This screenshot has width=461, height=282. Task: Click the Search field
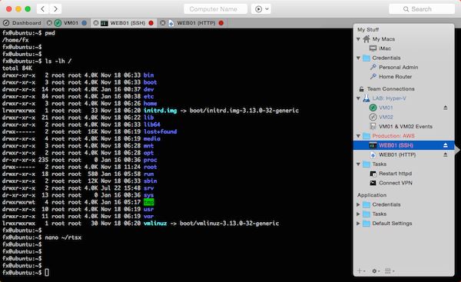[421, 9]
